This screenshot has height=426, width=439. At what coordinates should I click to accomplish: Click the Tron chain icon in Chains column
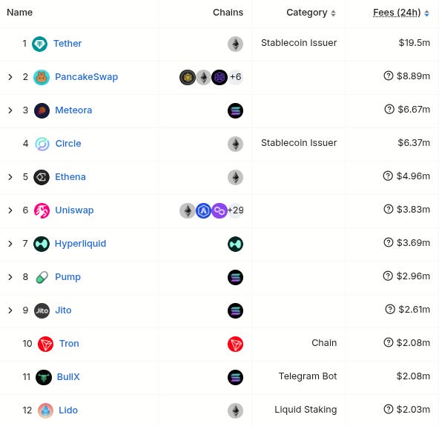(x=235, y=344)
